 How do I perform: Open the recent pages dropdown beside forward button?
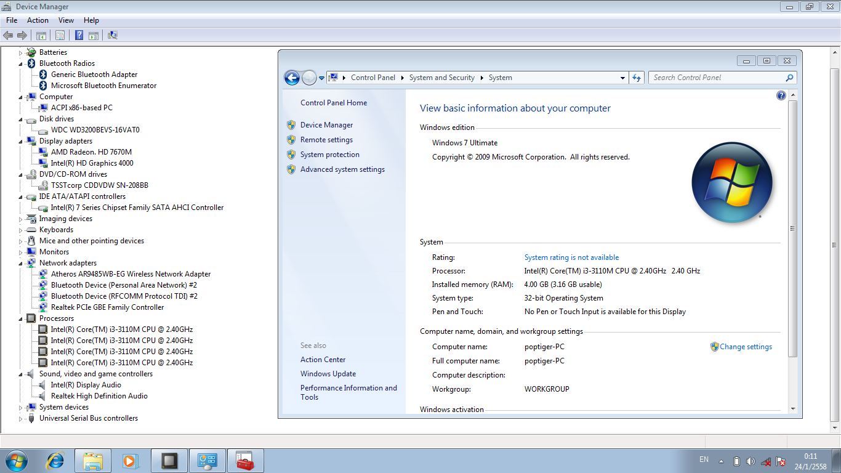(x=321, y=78)
